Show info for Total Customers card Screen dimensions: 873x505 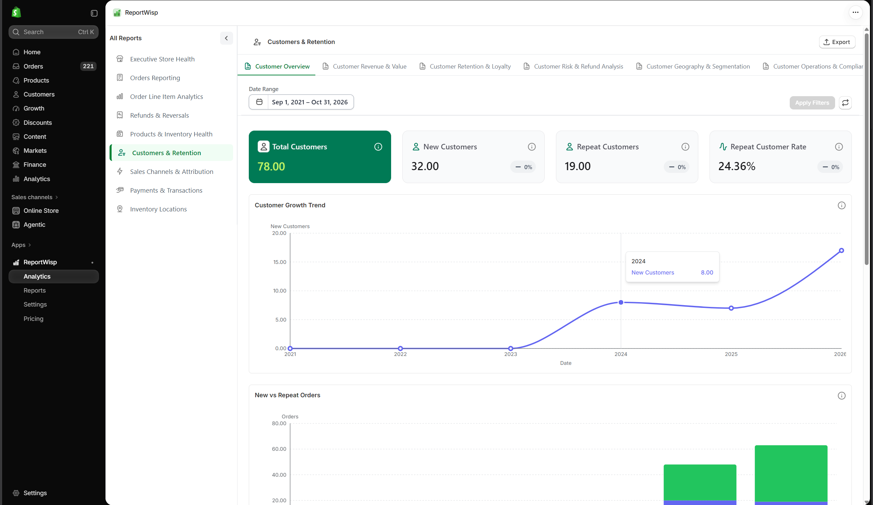pos(378,147)
